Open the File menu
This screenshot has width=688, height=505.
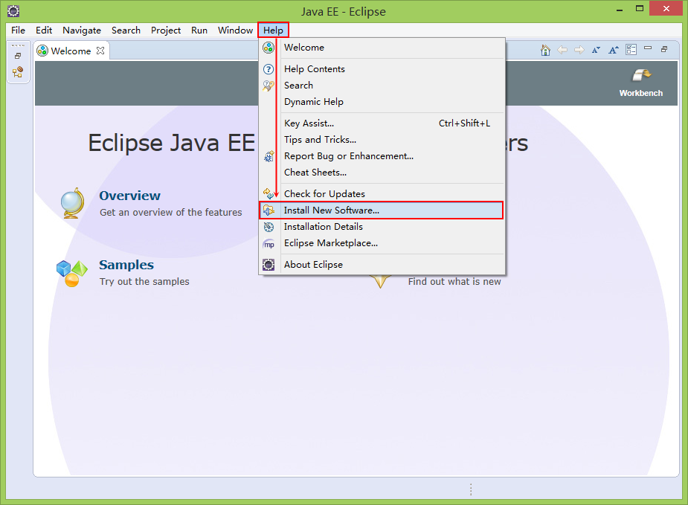coord(18,30)
